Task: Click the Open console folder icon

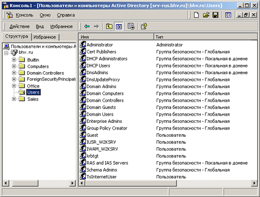Action: click(x=206, y=15)
